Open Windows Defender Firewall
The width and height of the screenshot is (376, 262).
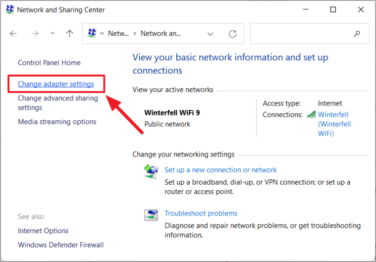click(60, 245)
